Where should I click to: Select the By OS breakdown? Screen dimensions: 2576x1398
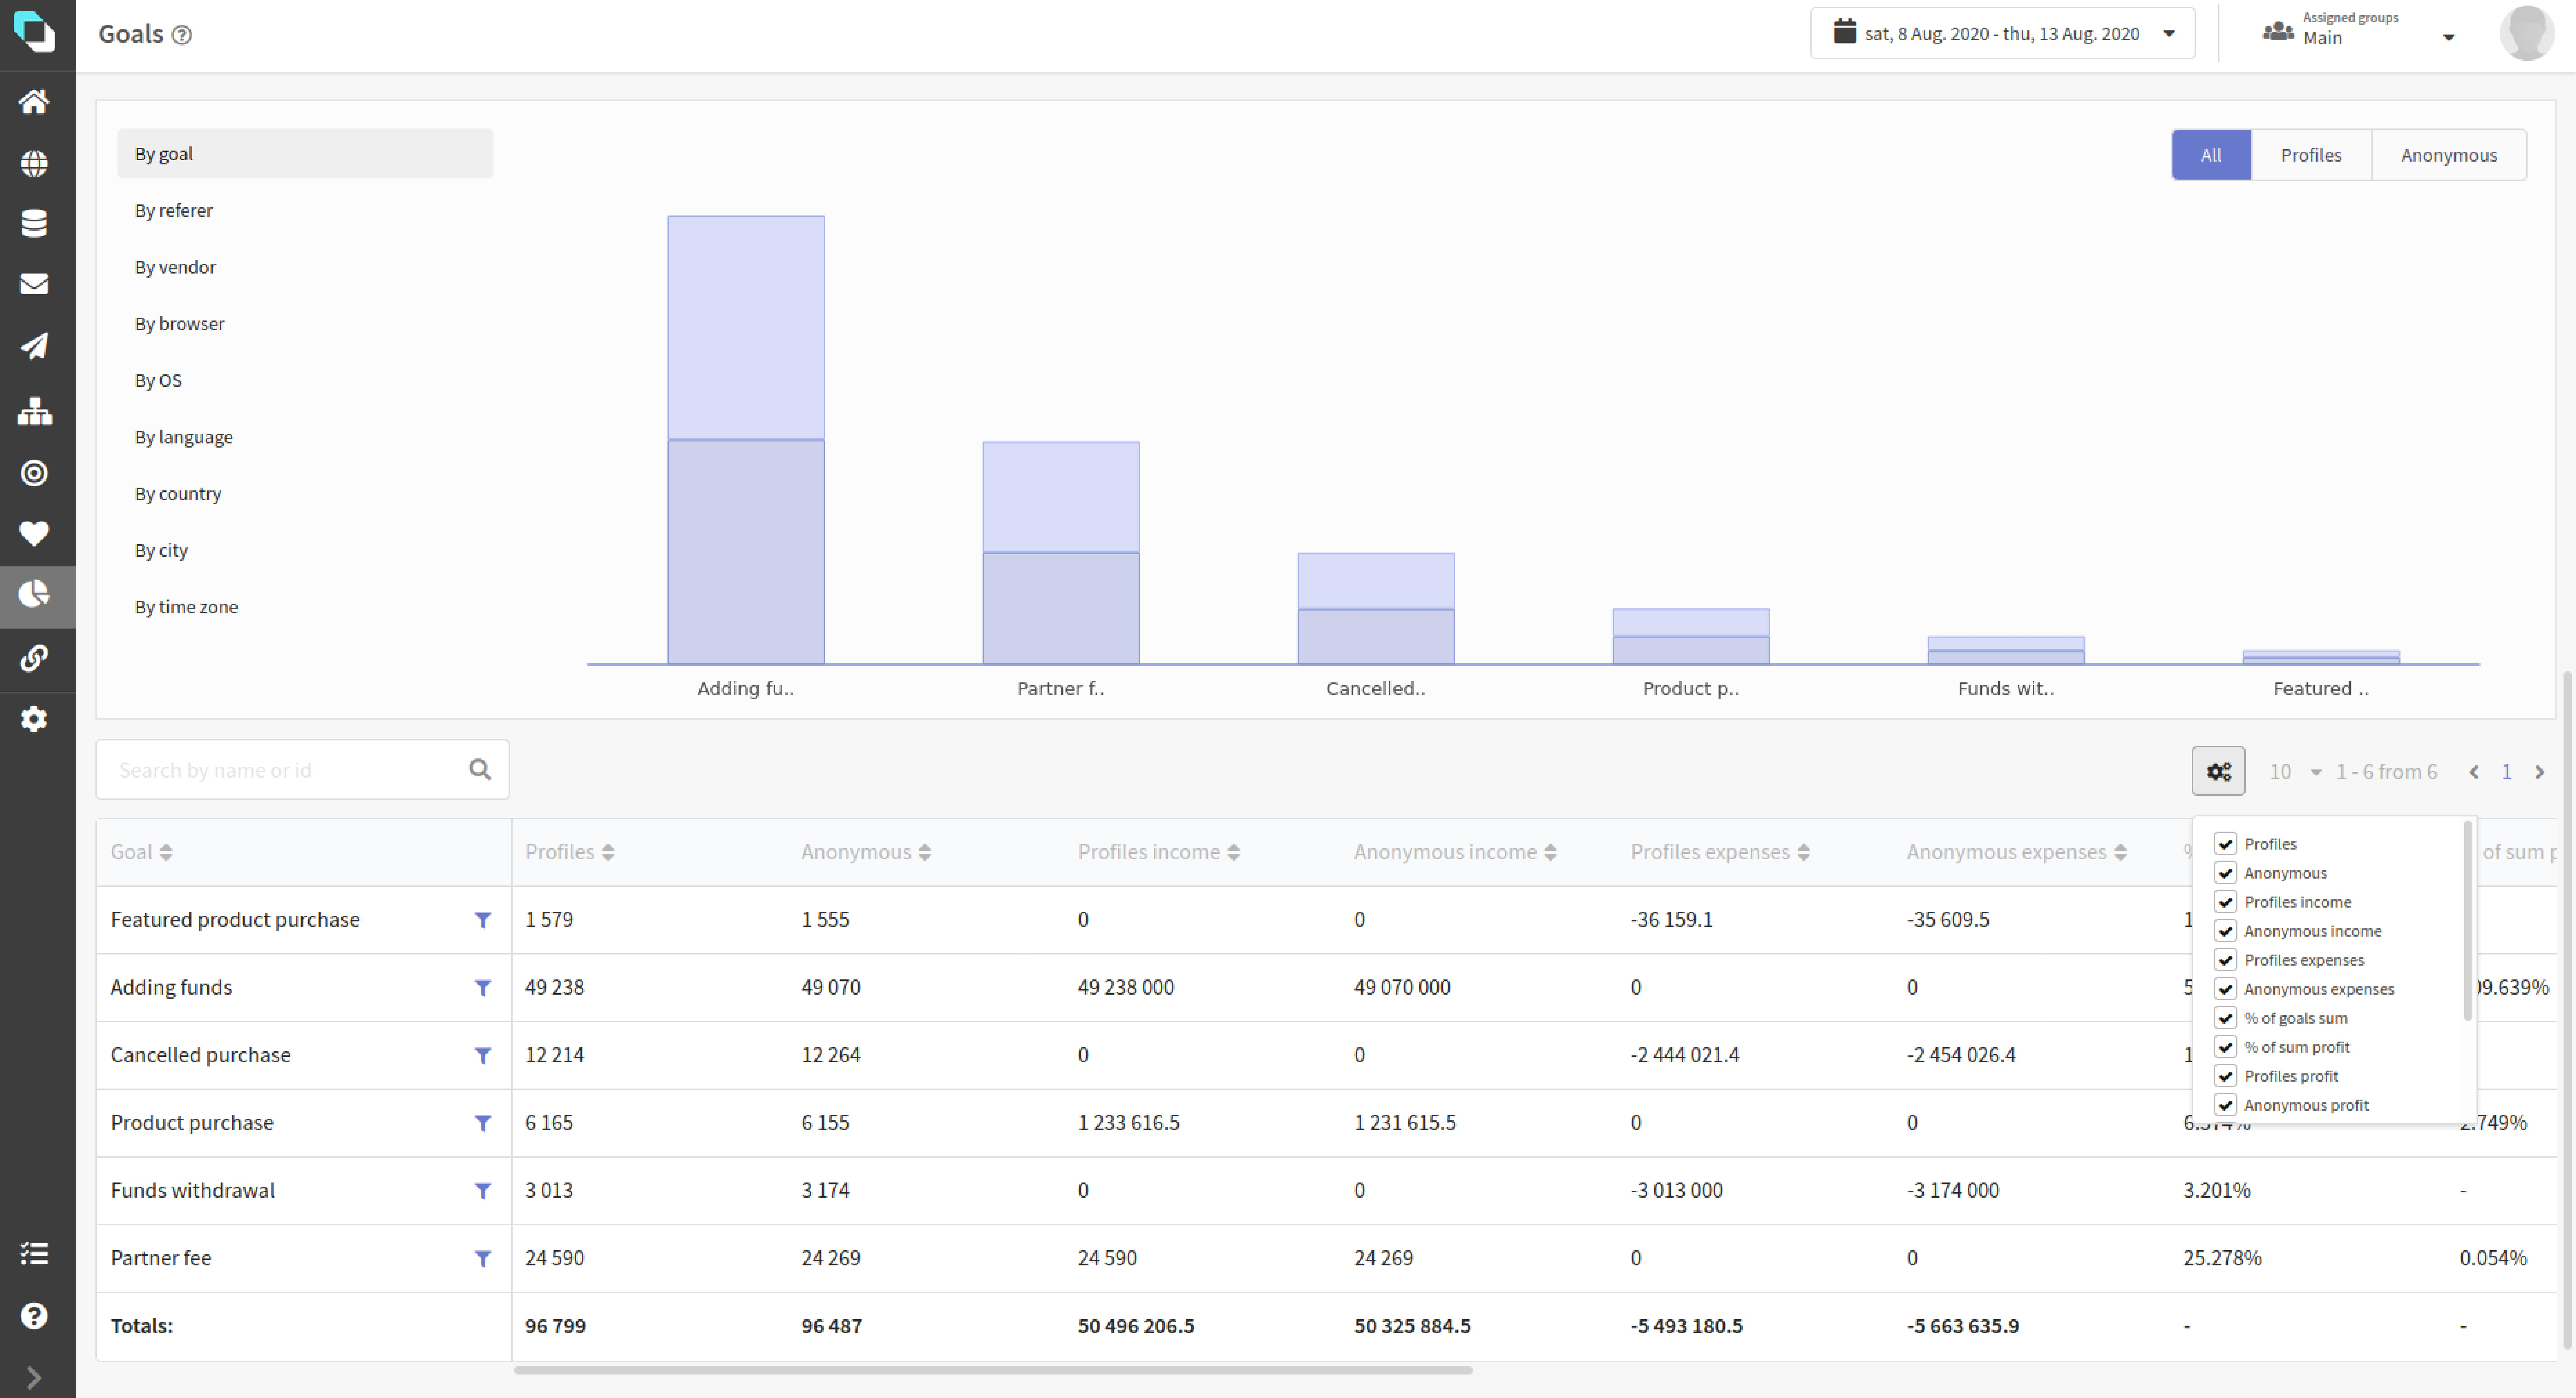click(x=305, y=381)
